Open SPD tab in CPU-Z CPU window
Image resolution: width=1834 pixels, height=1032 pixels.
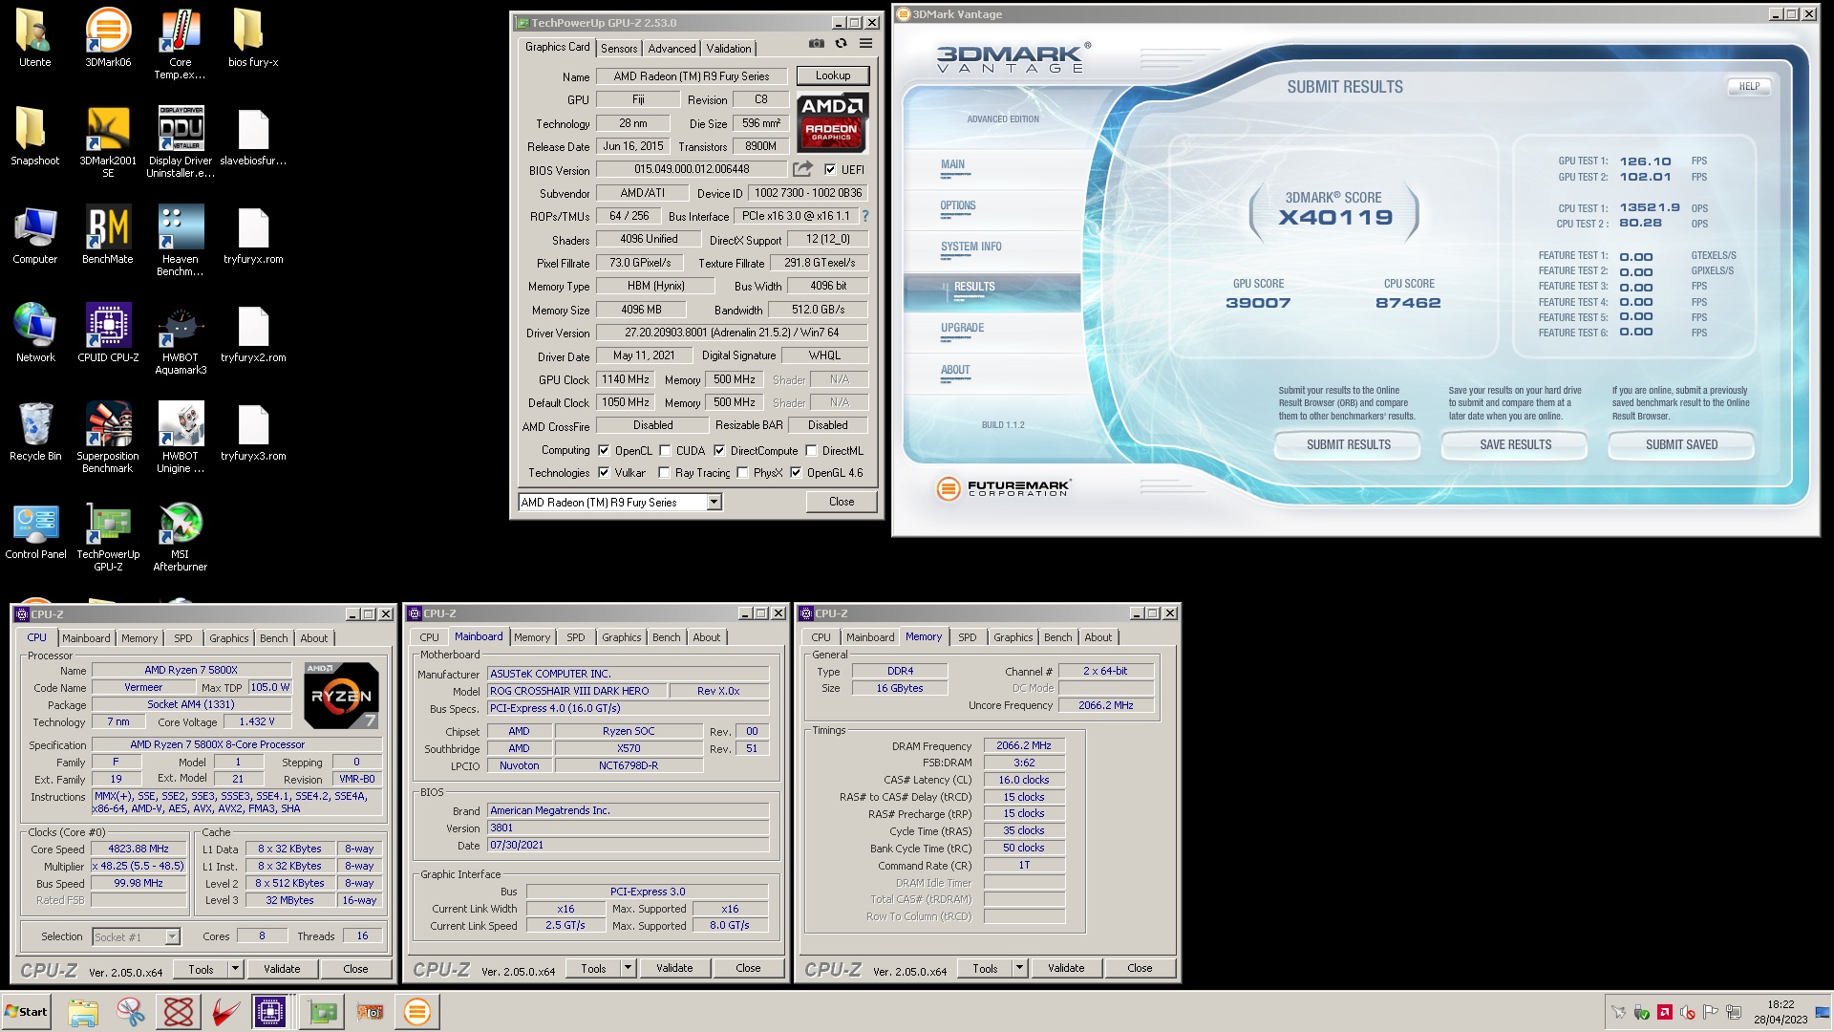click(x=183, y=638)
